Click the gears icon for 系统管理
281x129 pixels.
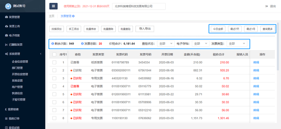click(x=7, y=54)
